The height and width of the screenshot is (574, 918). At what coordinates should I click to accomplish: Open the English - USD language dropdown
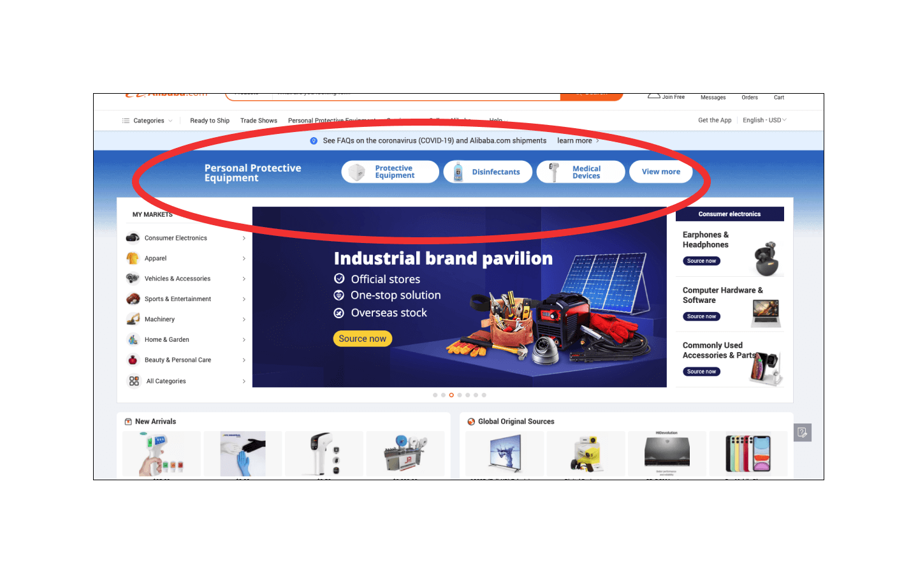click(764, 120)
